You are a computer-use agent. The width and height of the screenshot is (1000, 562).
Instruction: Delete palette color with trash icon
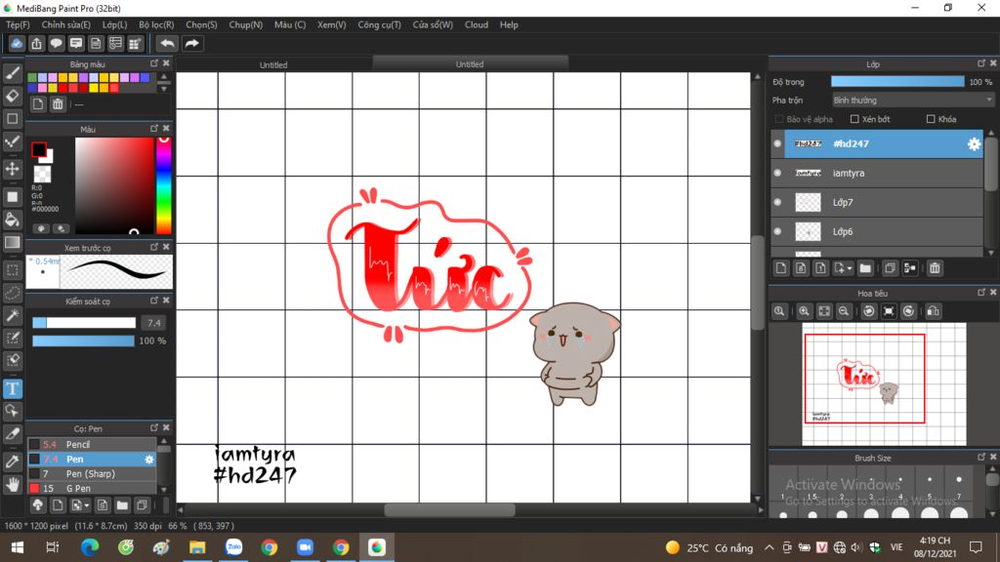58,103
